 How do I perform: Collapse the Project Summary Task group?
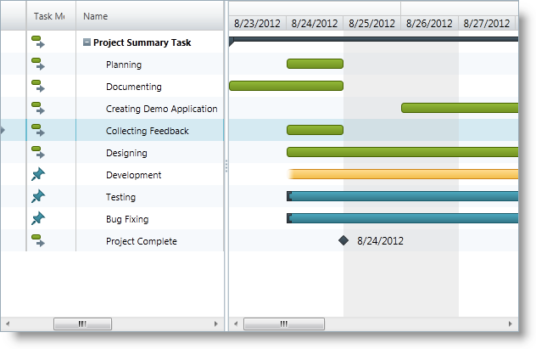[x=87, y=42]
